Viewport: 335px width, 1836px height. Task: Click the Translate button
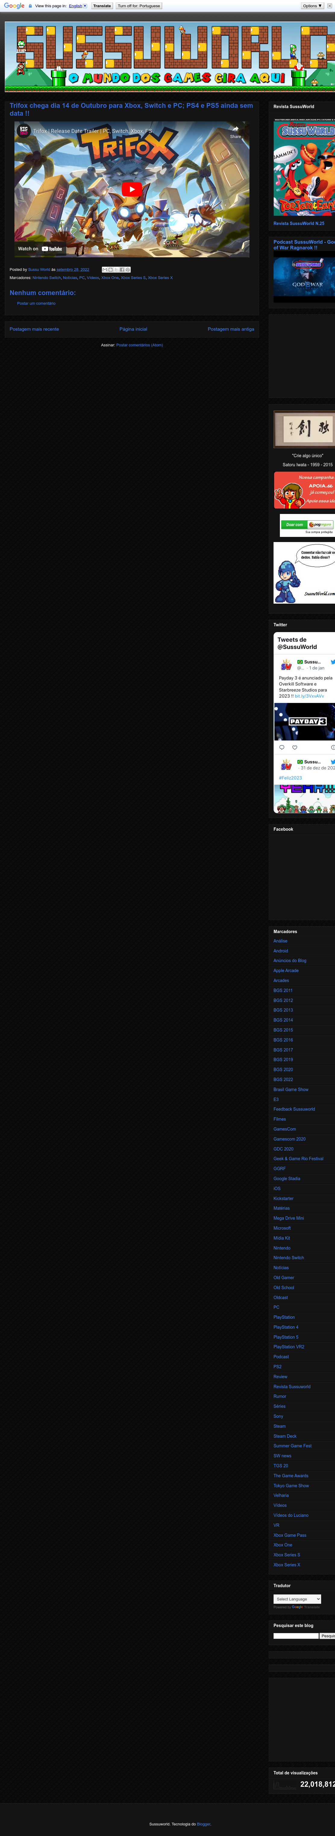102,6
